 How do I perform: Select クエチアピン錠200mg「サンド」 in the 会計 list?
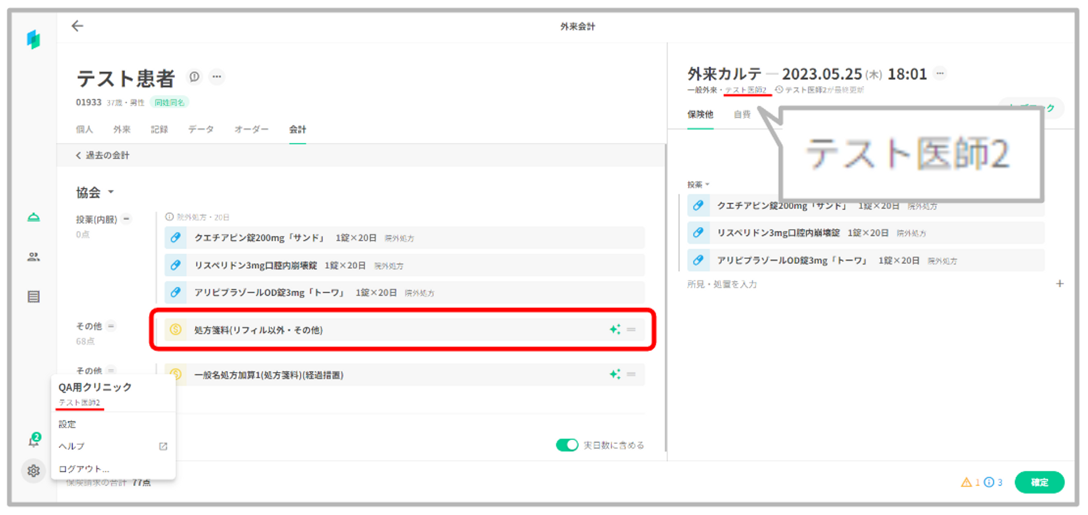click(x=405, y=238)
